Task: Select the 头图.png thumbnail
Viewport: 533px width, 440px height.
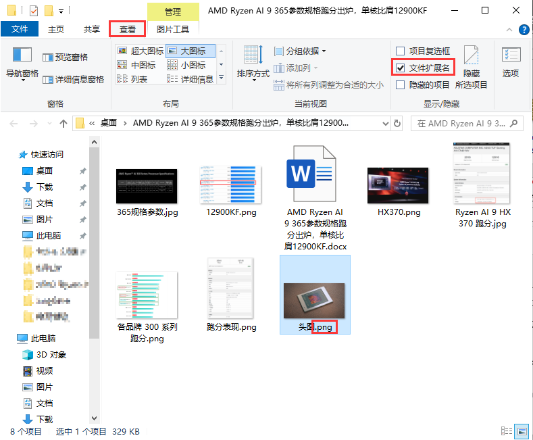Action: coord(314,301)
